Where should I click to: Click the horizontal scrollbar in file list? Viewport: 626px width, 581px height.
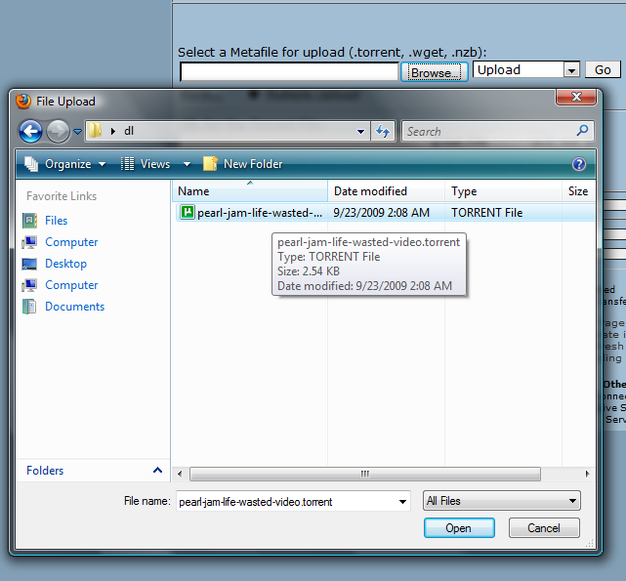tap(364, 475)
